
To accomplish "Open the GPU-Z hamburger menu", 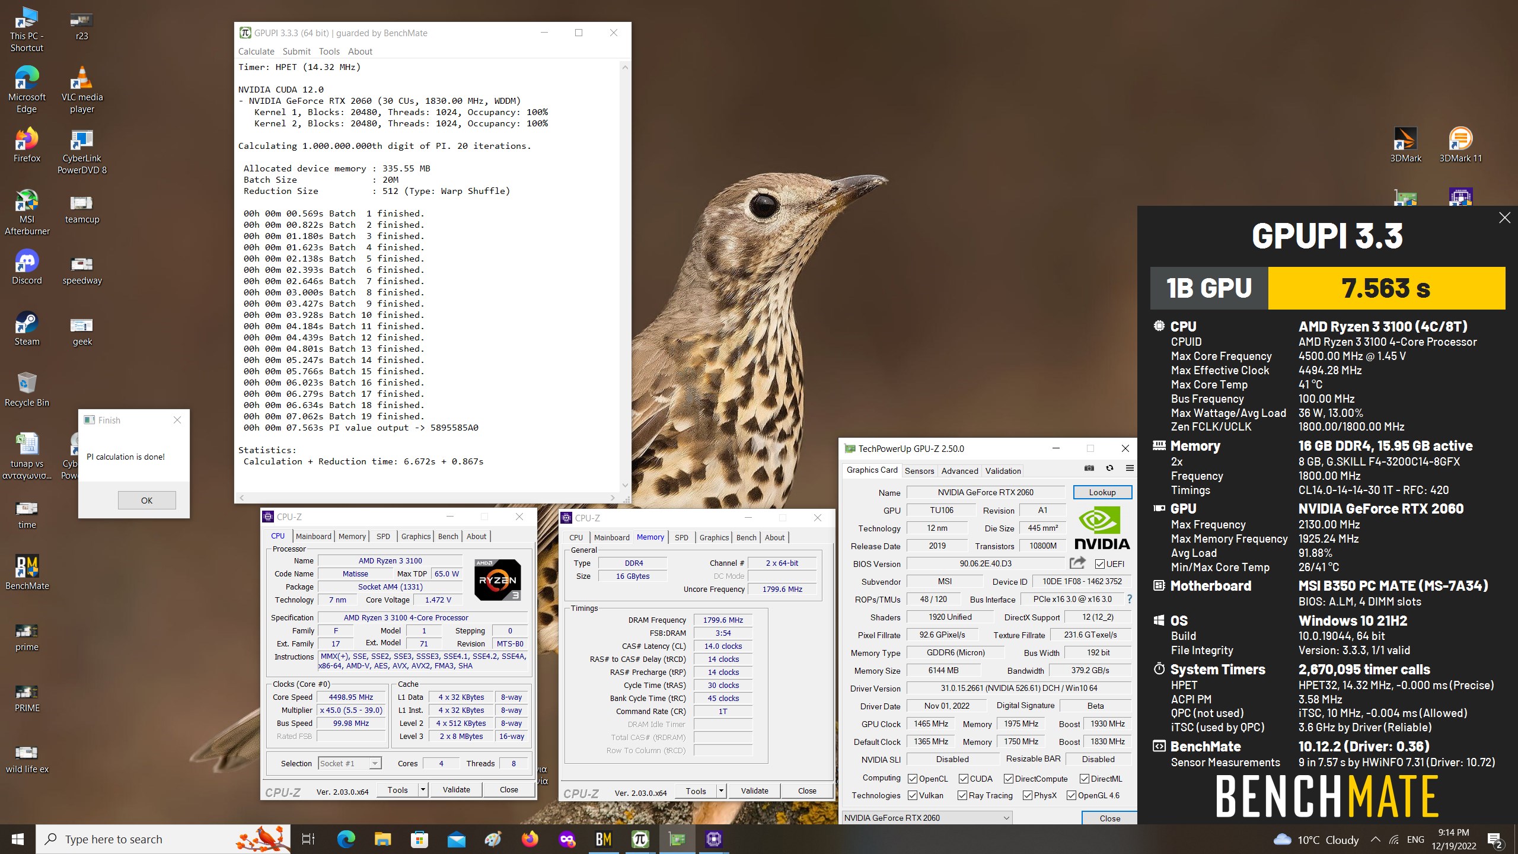I will click(x=1130, y=469).
